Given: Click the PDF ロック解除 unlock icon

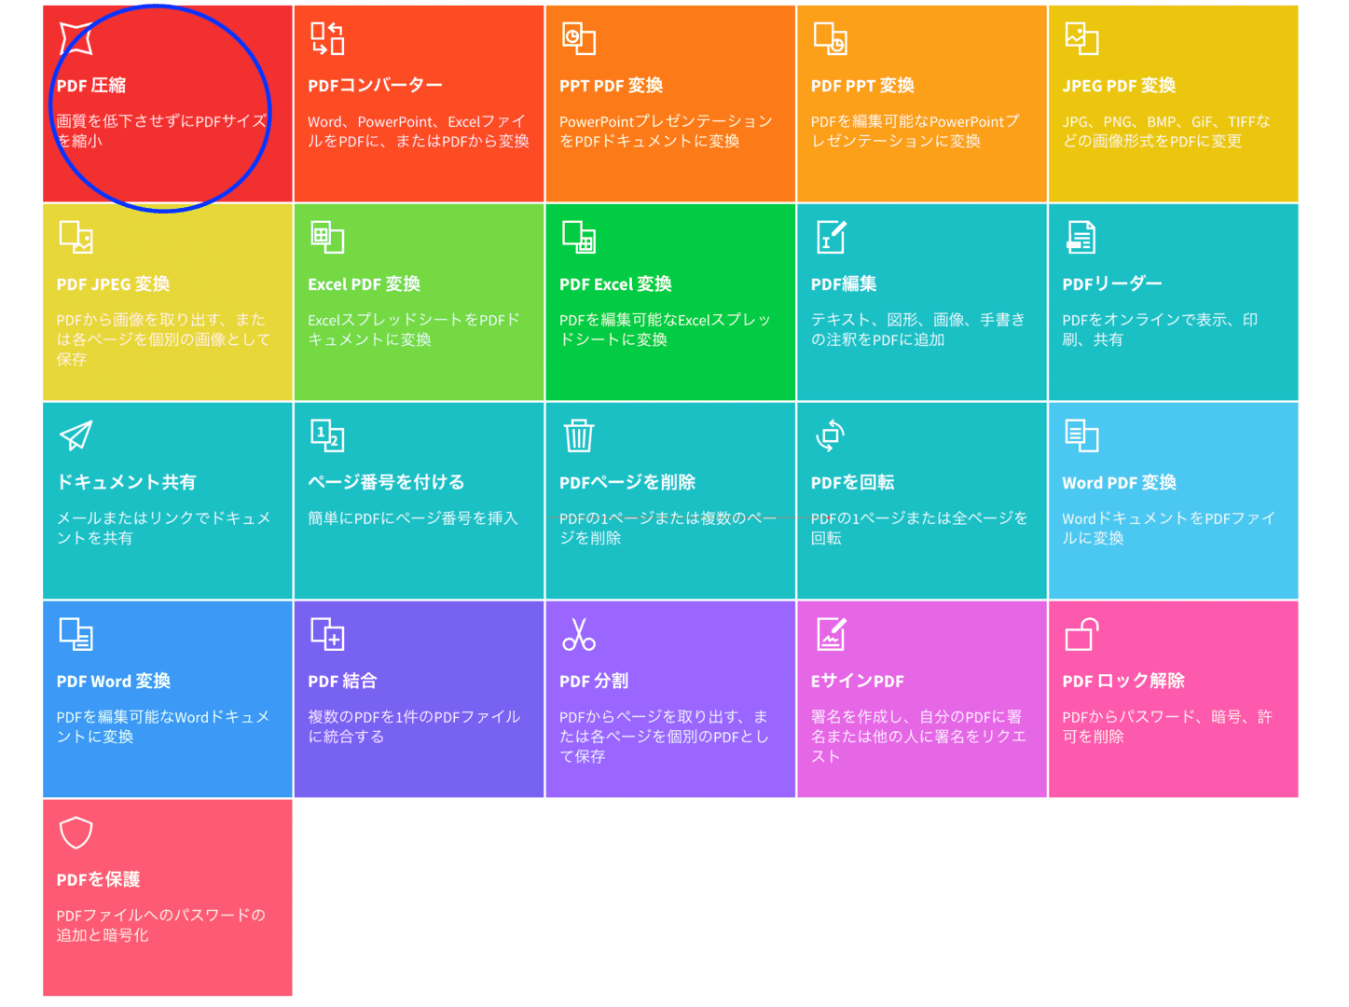Looking at the screenshot, I should point(1082,634).
